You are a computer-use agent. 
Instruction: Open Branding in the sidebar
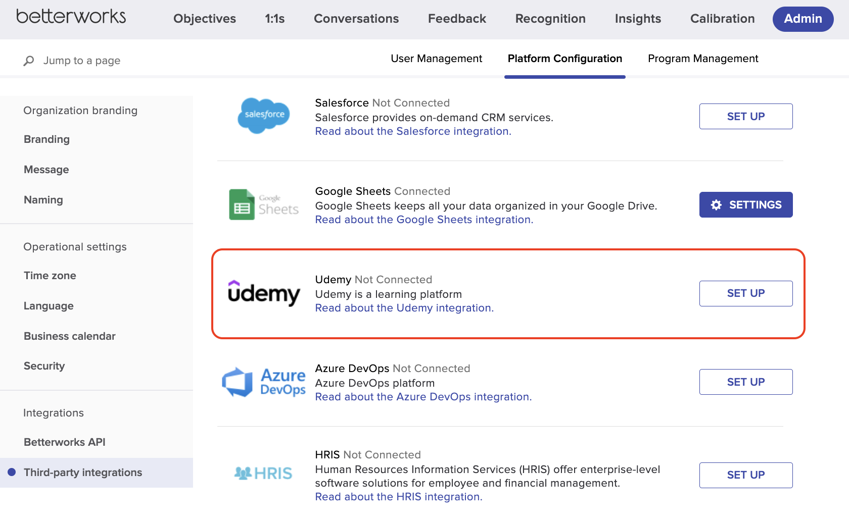[46, 139]
